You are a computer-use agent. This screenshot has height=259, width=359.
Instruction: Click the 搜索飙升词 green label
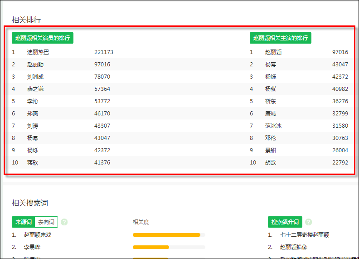click(285, 222)
